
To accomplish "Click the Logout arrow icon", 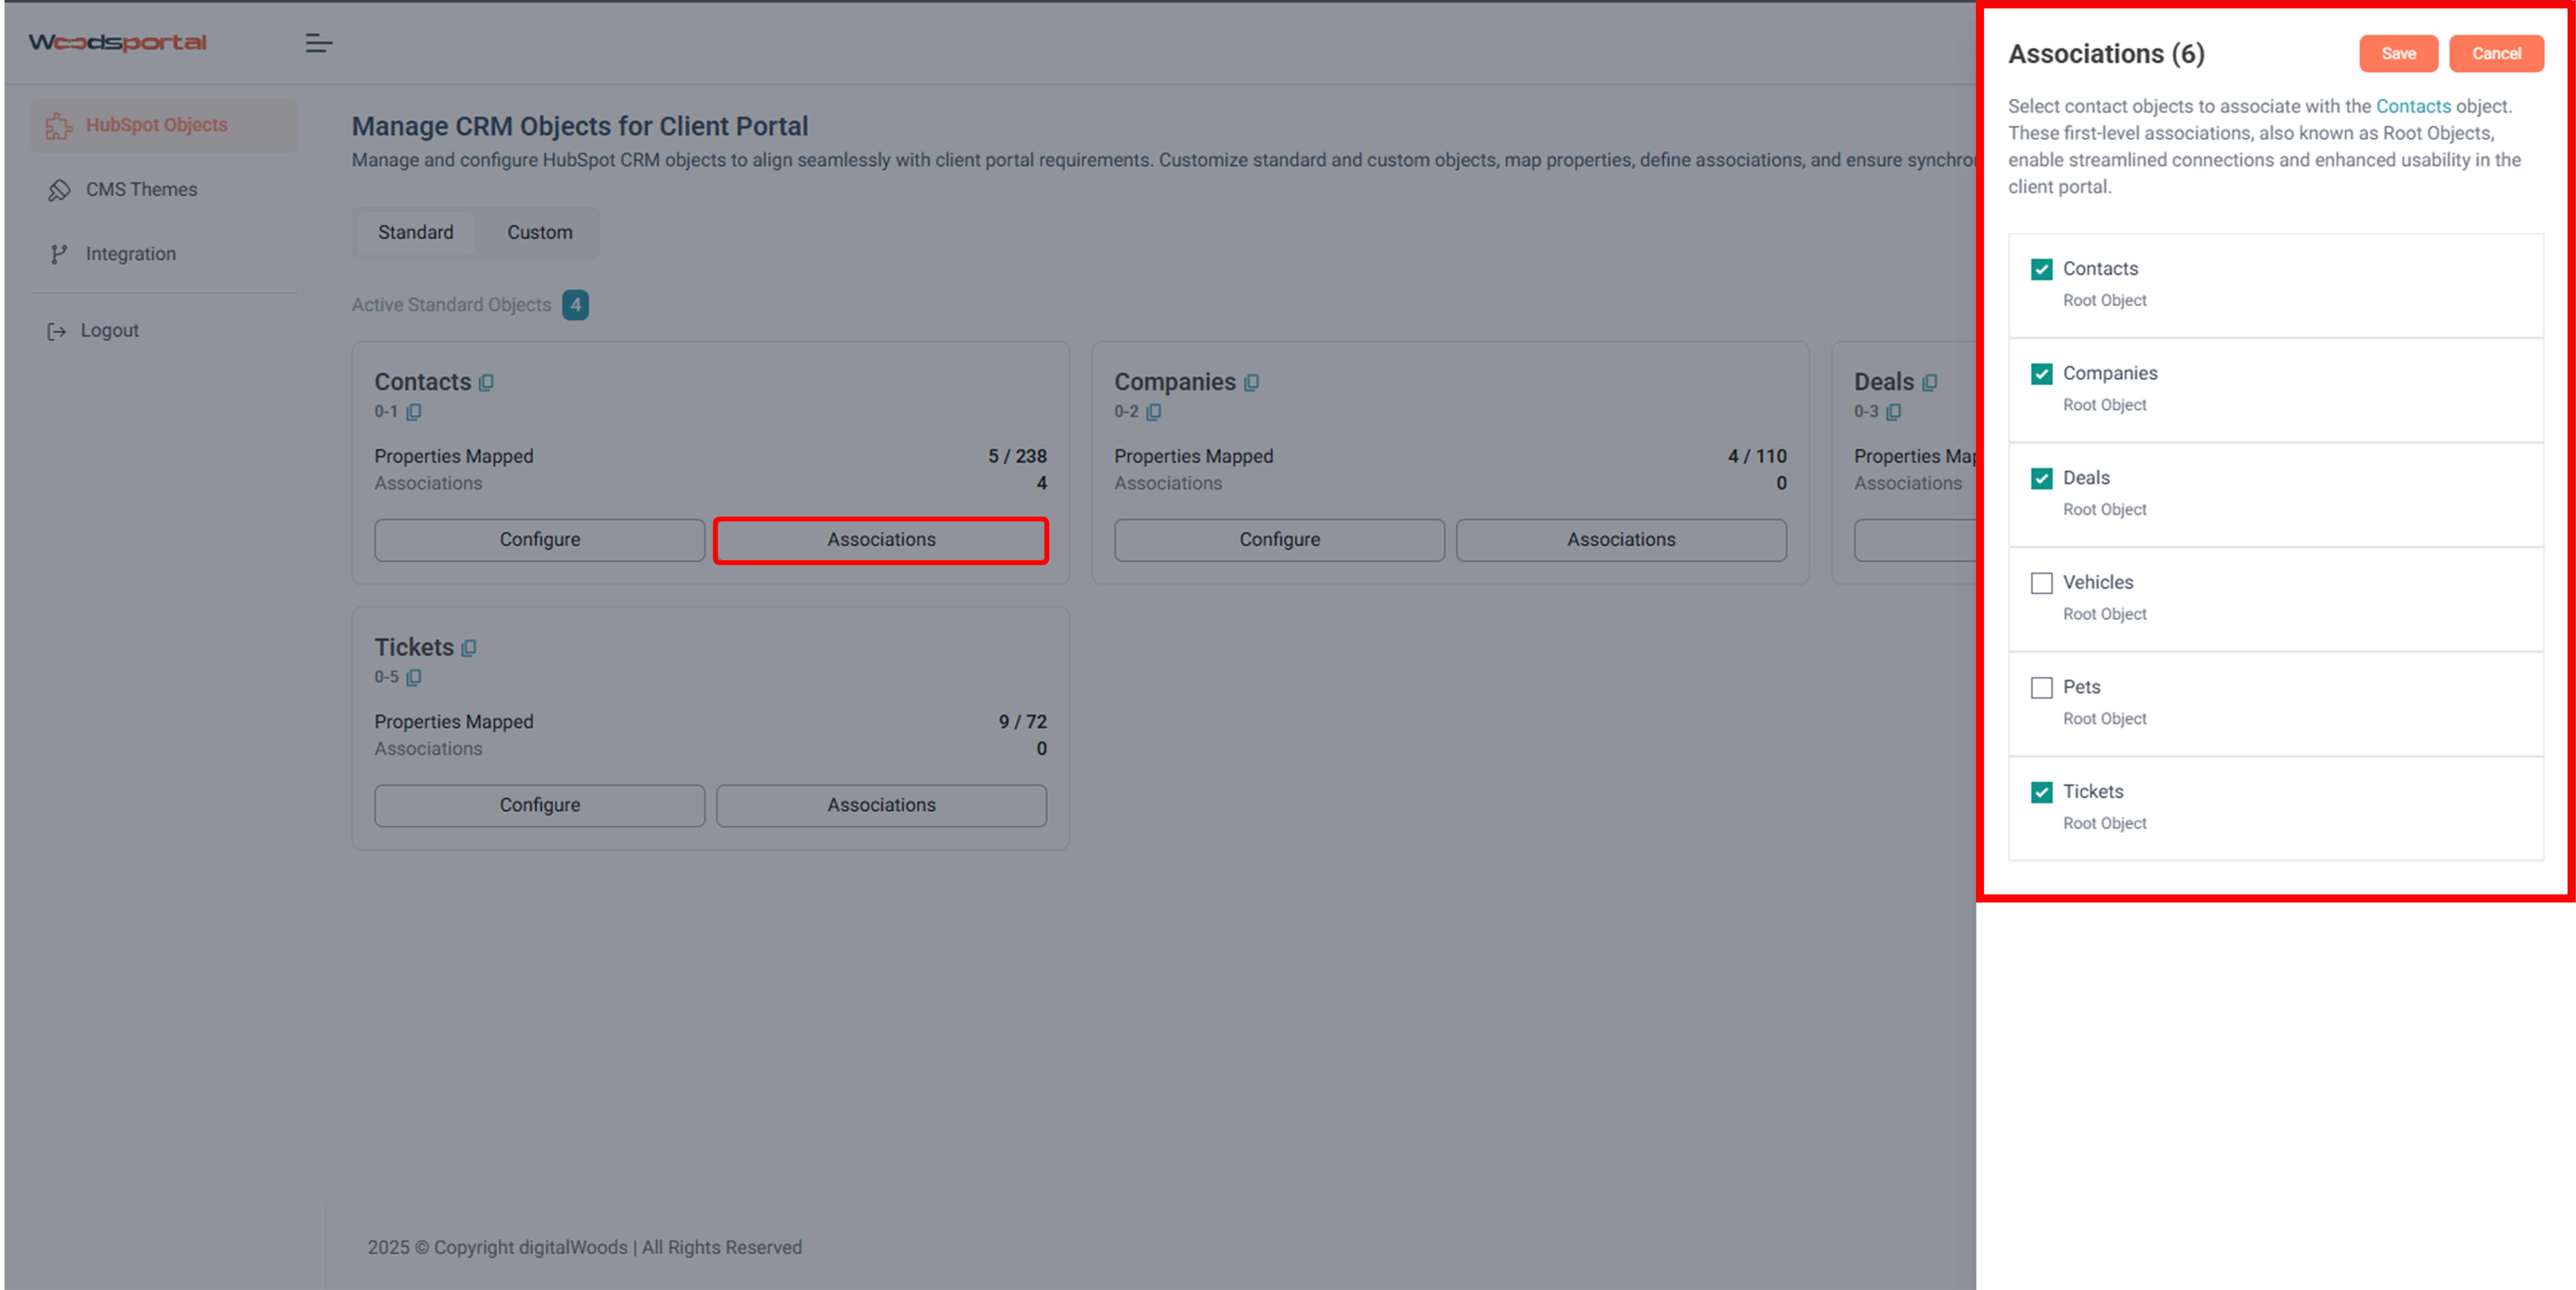I will [57, 331].
